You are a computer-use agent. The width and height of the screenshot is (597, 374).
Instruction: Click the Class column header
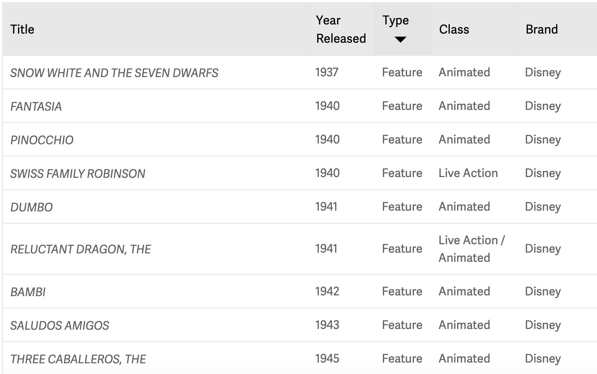[454, 29]
